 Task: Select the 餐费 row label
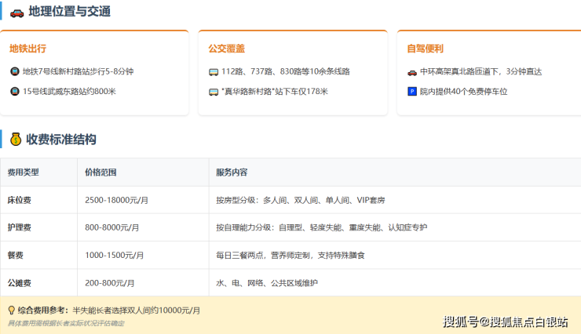coord(15,256)
